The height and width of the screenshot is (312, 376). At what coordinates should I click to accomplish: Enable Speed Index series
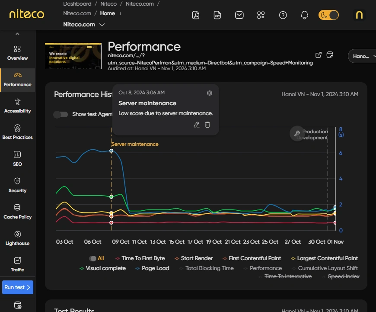[x=341, y=277]
